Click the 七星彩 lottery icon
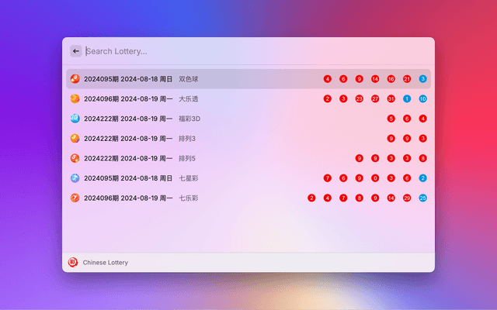The width and height of the screenshot is (497, 310). coord(75,178)
